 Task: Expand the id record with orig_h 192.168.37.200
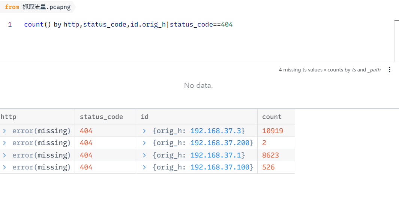pos(145,143)
